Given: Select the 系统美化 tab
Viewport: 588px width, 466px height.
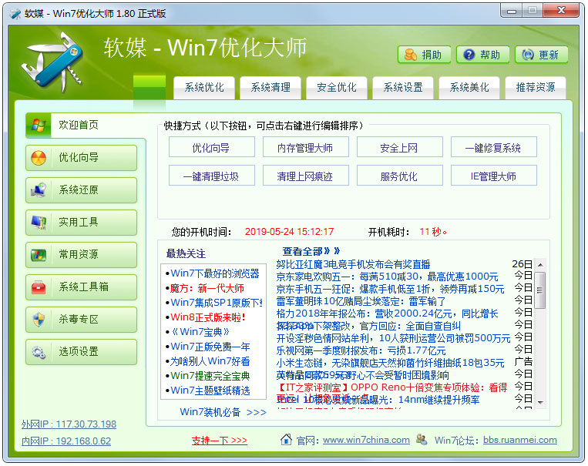Looking at the screenshot, I should pyautogui.click(x=469, y=88).
